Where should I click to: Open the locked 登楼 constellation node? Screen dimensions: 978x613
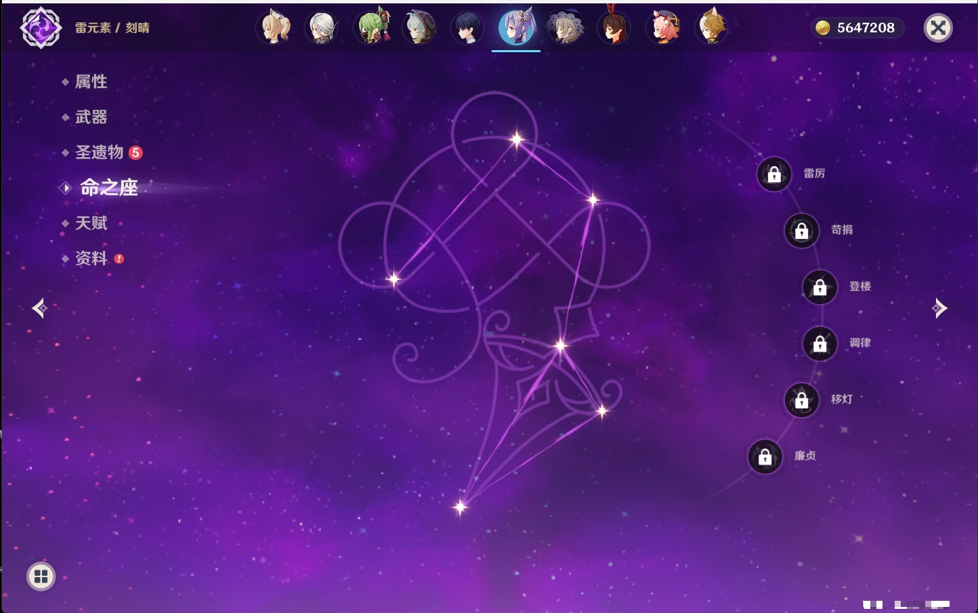(x=820, y=287)
